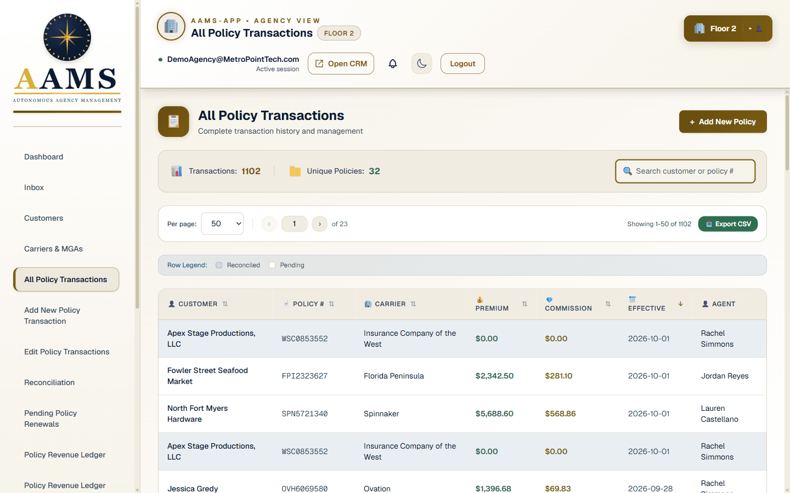790x493 pixels.
Task: Open Customers in sidebar
Action: click(66, 218)
